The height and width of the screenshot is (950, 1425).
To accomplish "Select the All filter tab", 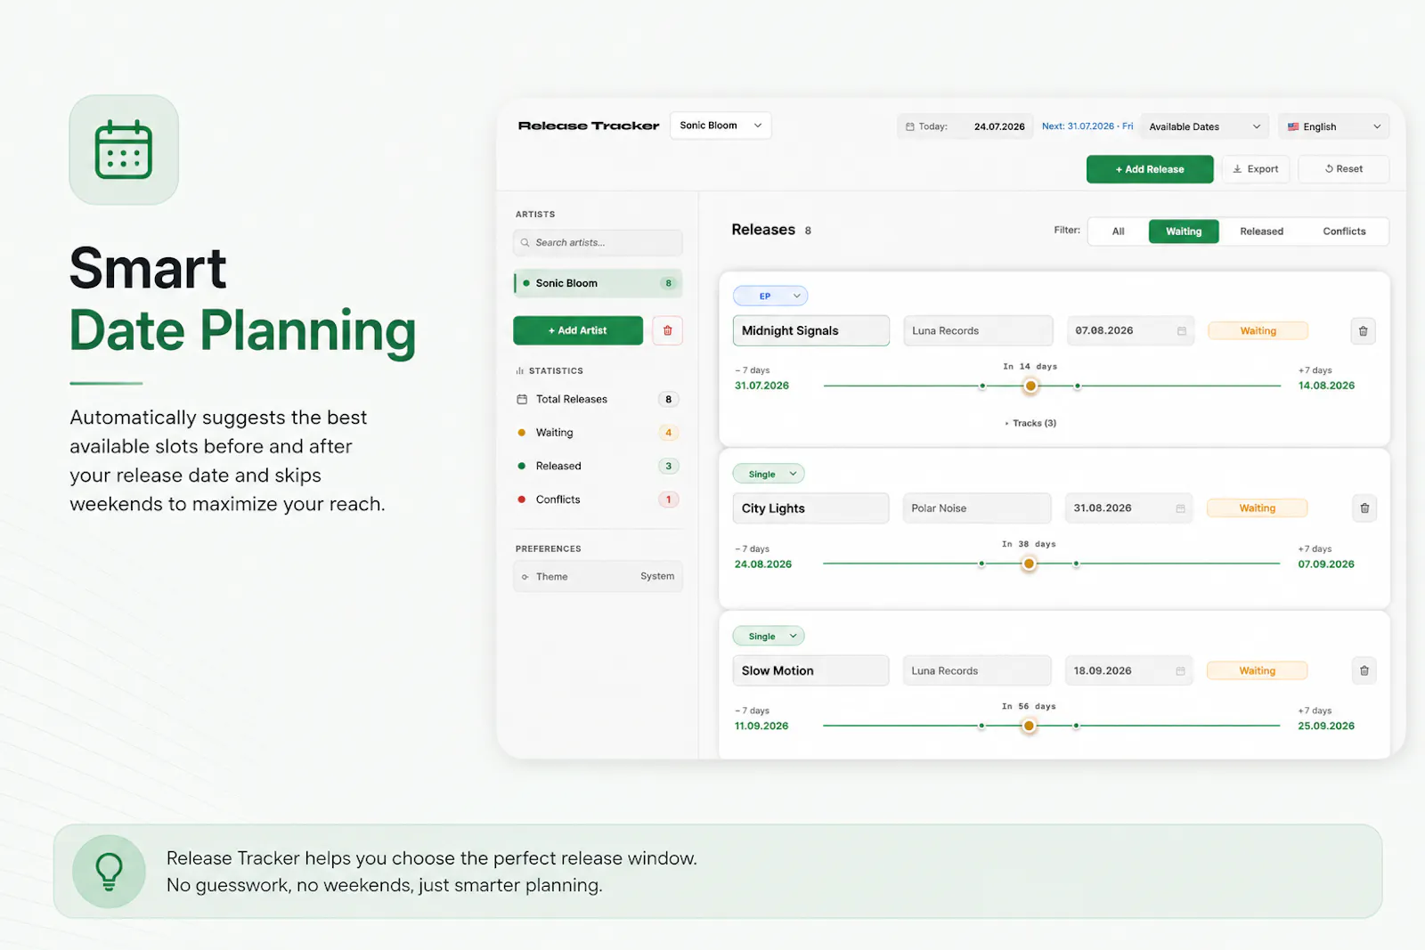I will coord(1118,231).
